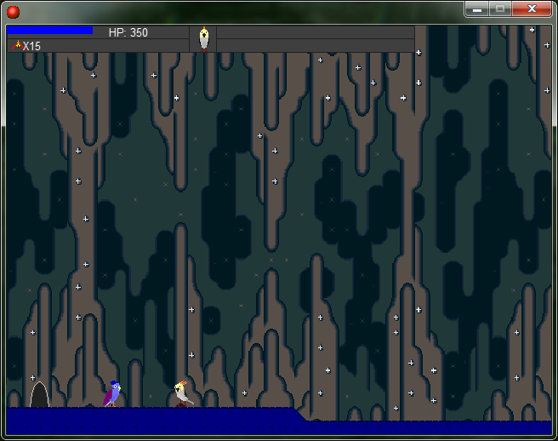Click the HP: 350 label
Image resolution: width=558 pixels, height=441 pixels.
pos(128,32)
